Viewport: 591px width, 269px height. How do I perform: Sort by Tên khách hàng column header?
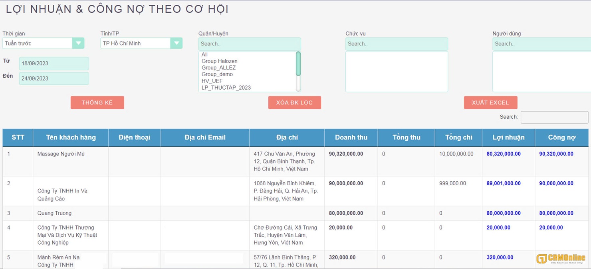[x=71, y=137]
